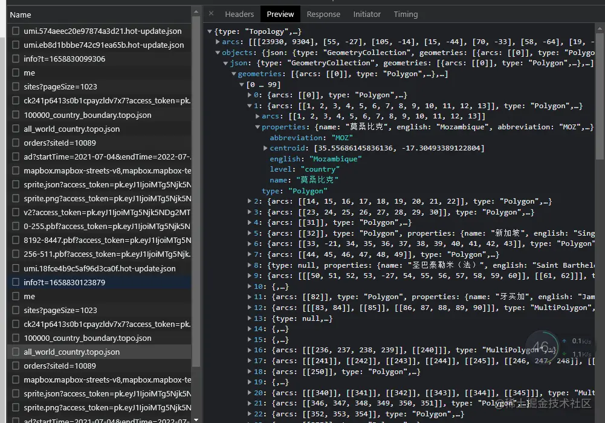This screenshot has height=423, width=605.
Task: Expand geometry item 22
Action: [250, 414]
